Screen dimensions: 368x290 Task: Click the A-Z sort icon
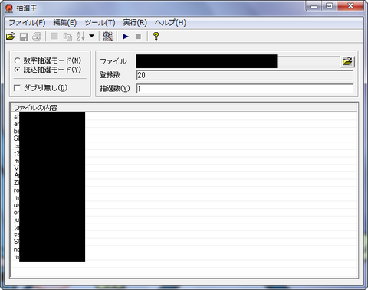80,37
